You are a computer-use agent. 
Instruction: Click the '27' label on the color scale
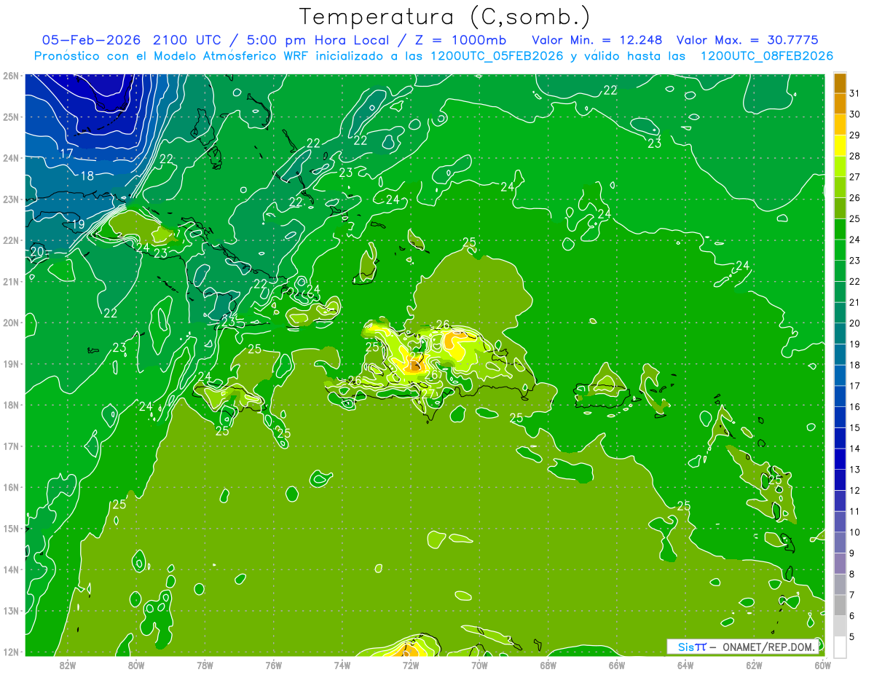(x=854, y=177)
